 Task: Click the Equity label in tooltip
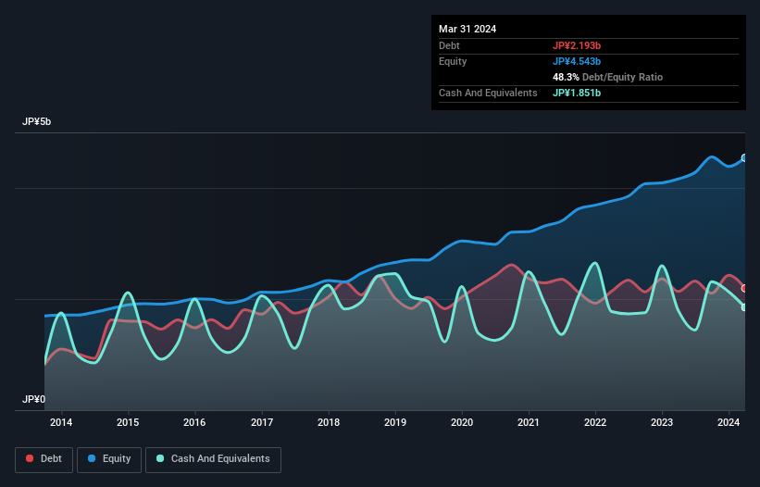point(453,61)
